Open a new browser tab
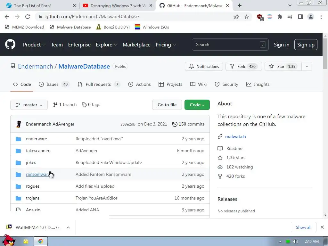 tap(240, 5)
